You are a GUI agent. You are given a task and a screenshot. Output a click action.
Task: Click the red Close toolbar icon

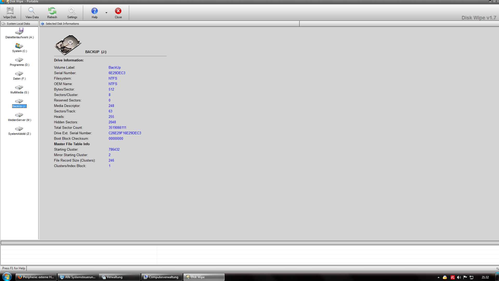point(118,12)
